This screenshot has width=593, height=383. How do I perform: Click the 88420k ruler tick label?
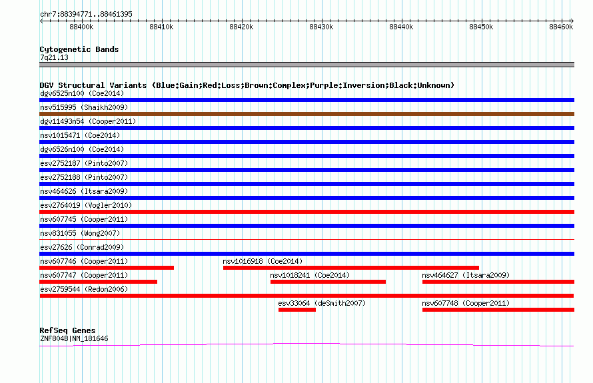241,27
